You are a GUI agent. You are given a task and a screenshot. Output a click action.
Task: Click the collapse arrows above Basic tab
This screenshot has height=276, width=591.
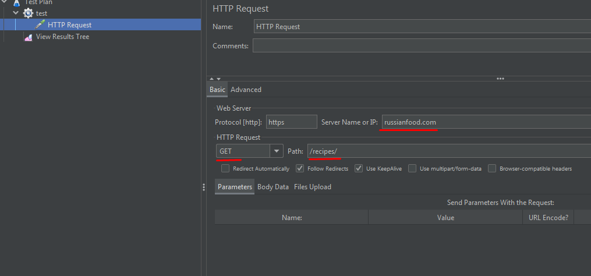click(215, 79)
